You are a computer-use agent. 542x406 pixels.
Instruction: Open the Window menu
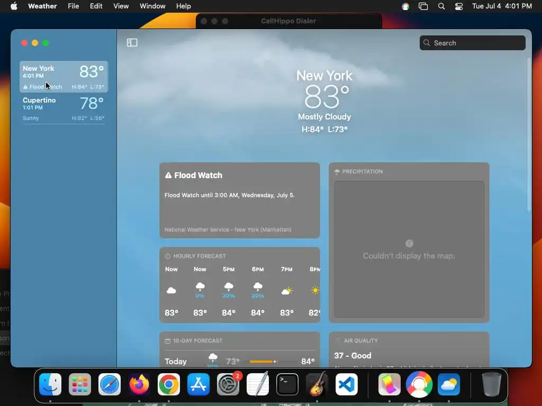pyautogui.click(x=152, y=6)
